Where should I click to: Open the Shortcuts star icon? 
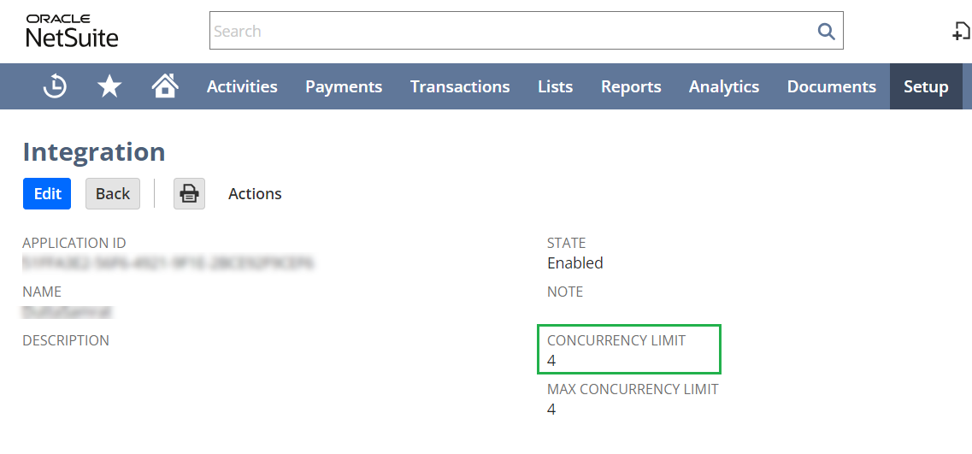(x=109, y=86)
